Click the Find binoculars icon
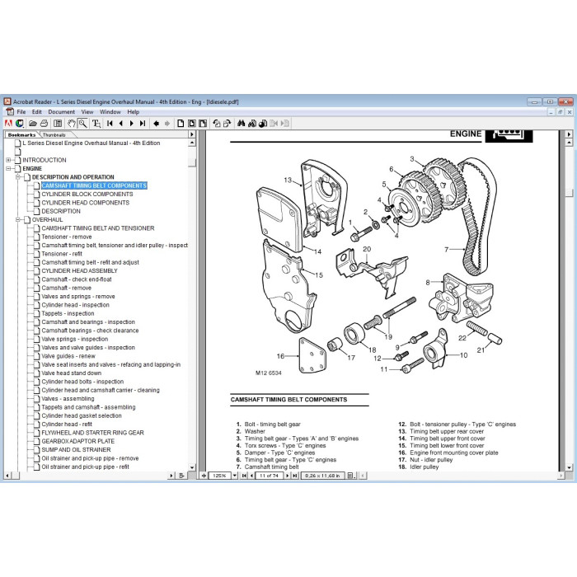 coord(241,124)
